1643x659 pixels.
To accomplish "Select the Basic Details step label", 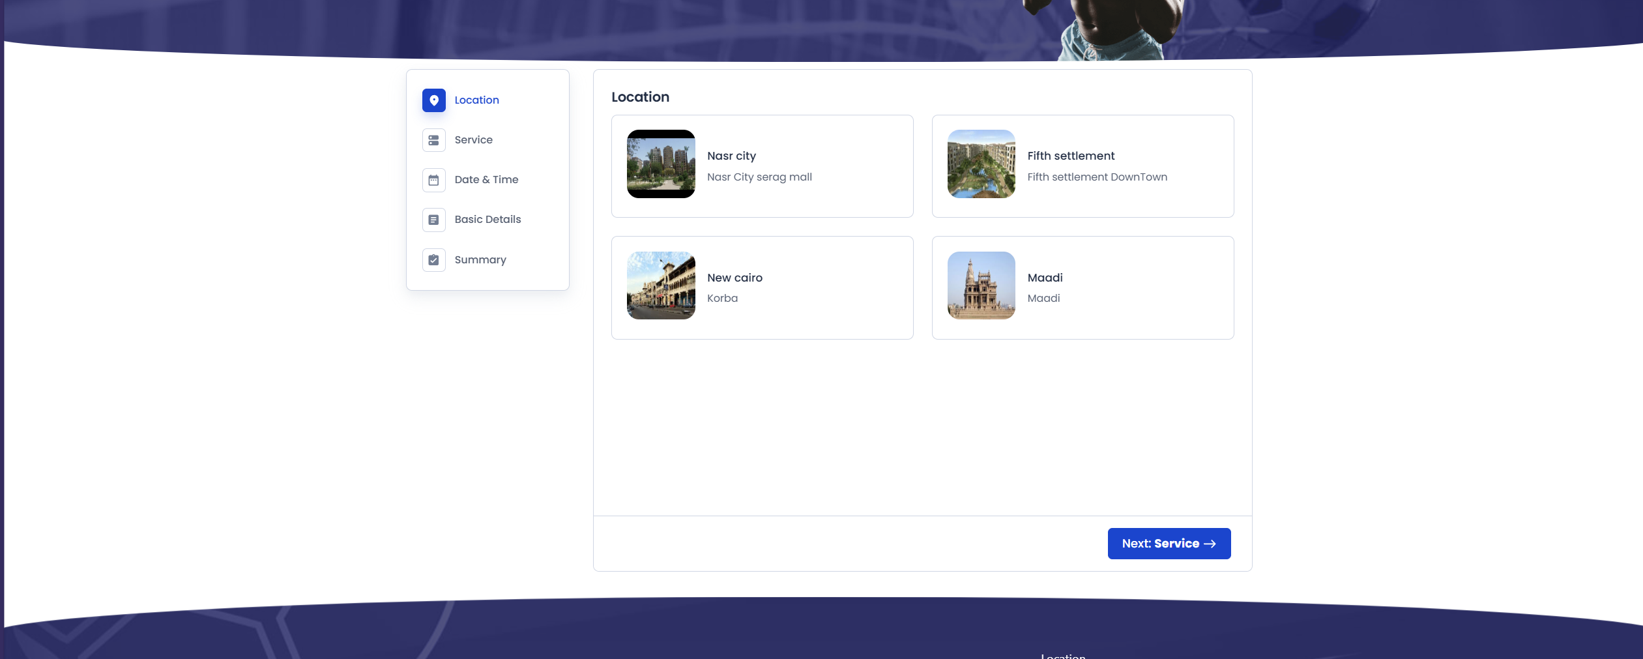I will tap(487, 220).
